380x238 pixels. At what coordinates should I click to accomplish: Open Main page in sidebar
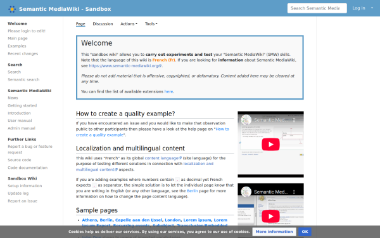(18, 38)
